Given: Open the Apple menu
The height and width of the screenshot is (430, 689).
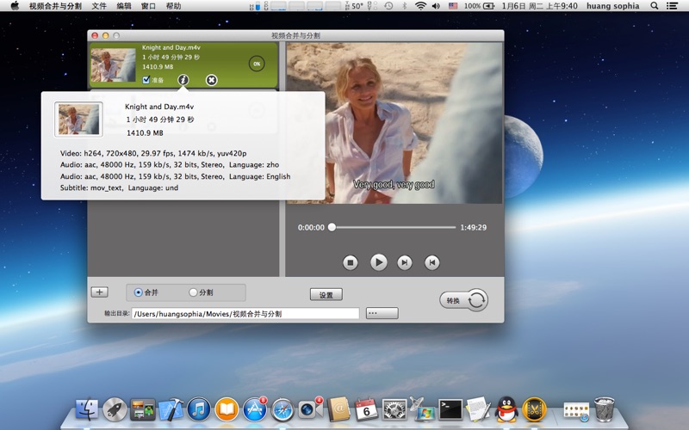Looking at the screenshot, I should [15, 6].
